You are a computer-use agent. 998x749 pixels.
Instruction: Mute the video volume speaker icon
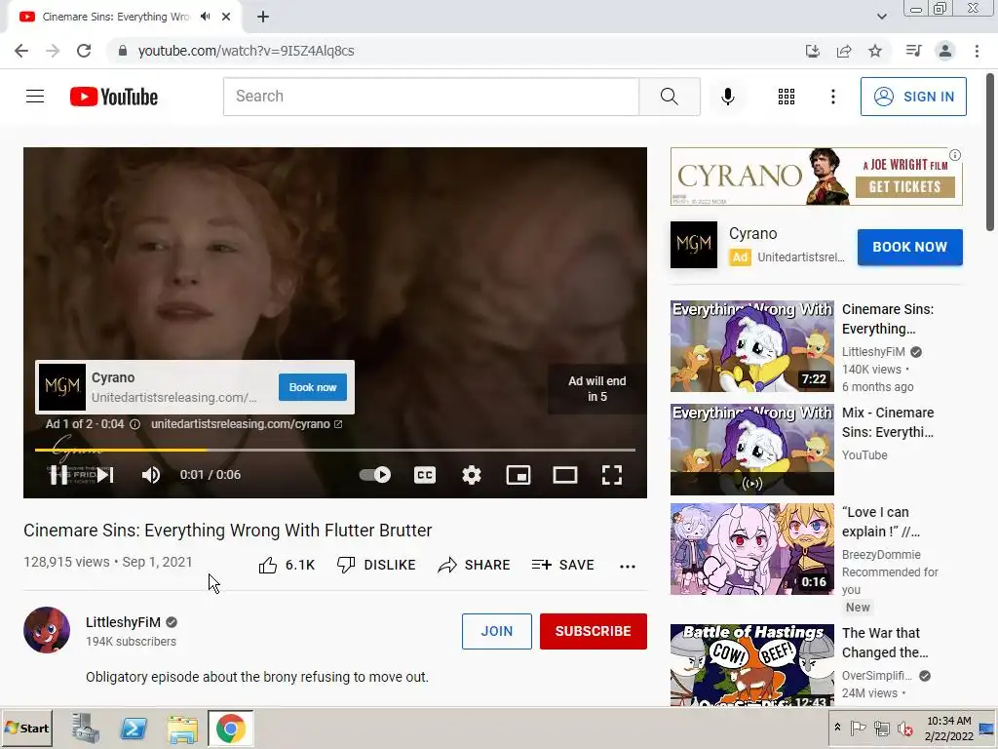coord(151,475)
